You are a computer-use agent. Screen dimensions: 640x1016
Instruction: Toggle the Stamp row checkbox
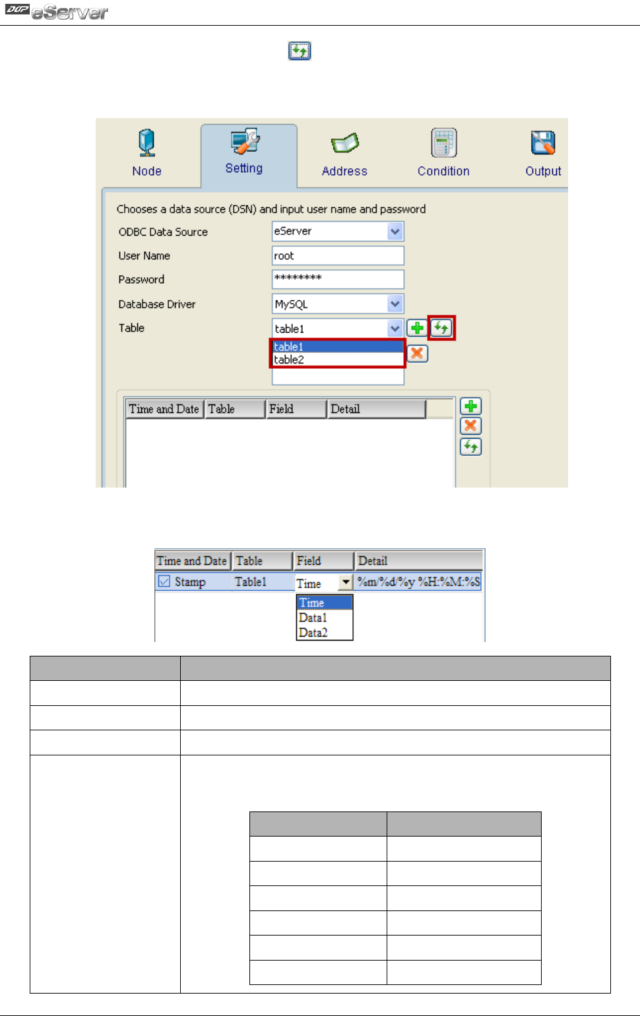pos(164,582)
